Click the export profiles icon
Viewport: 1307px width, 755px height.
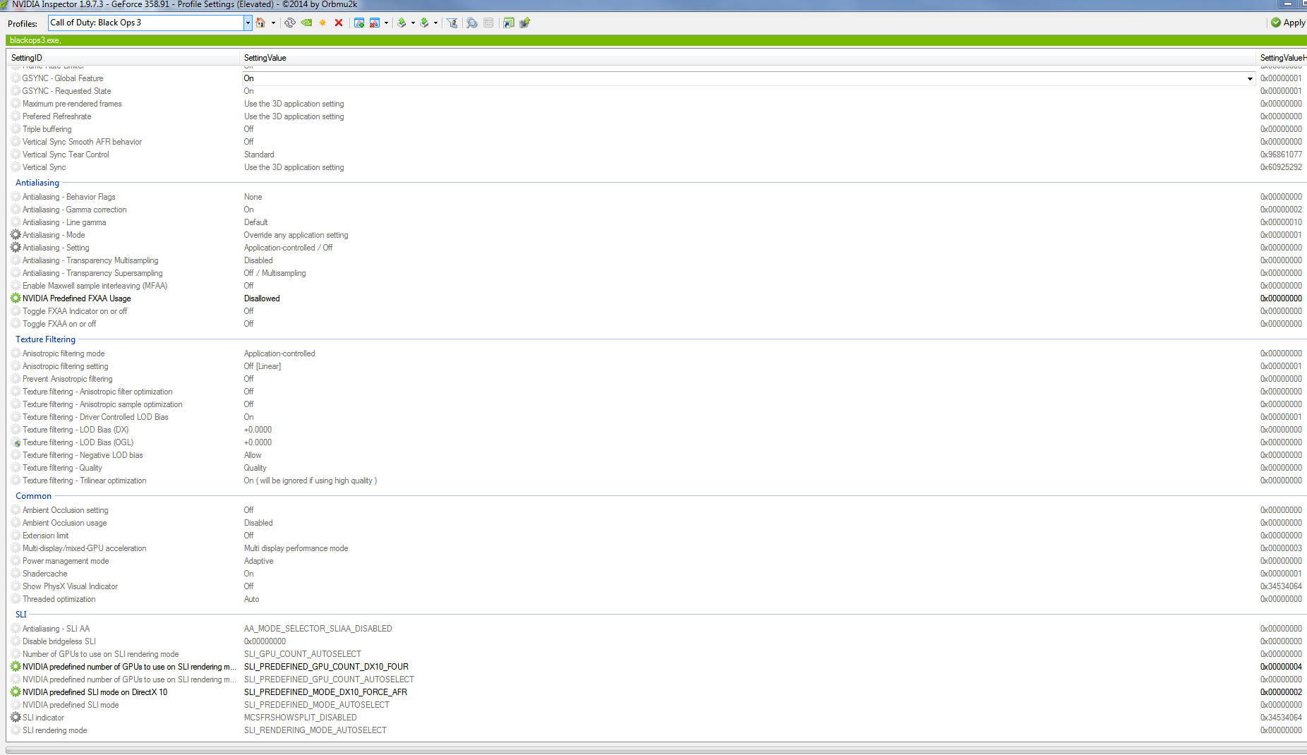[402, 23]
